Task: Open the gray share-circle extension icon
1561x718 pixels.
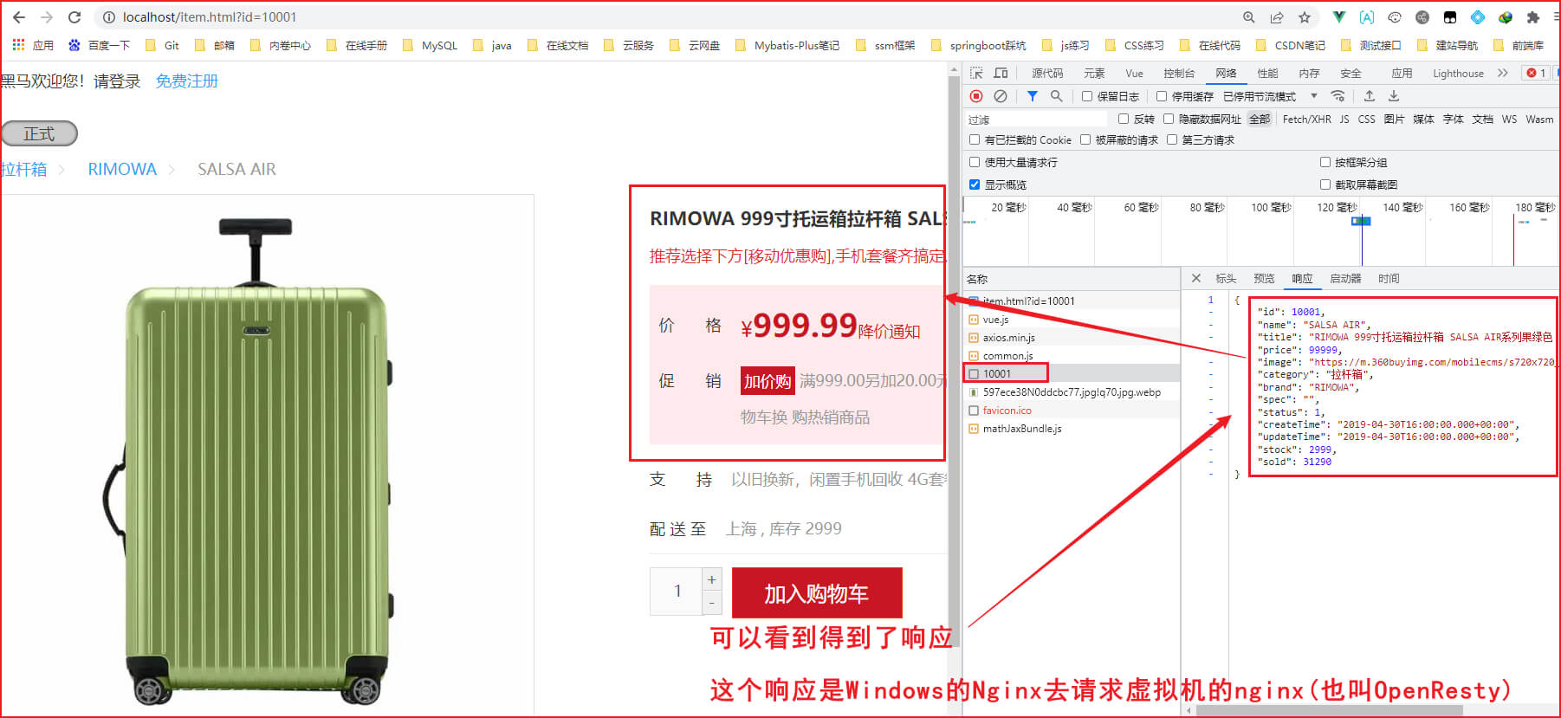Action: [x=1422, y=17]
